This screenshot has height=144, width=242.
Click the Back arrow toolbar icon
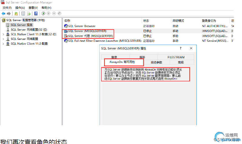coord(3,13)
